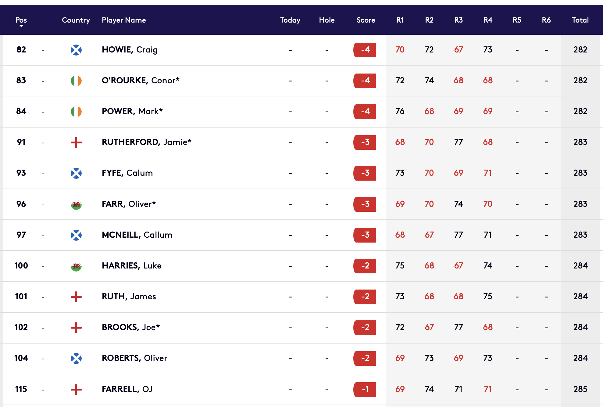Click Wales flag next to Luke Harries
The image size is (603, 407).
76,266
